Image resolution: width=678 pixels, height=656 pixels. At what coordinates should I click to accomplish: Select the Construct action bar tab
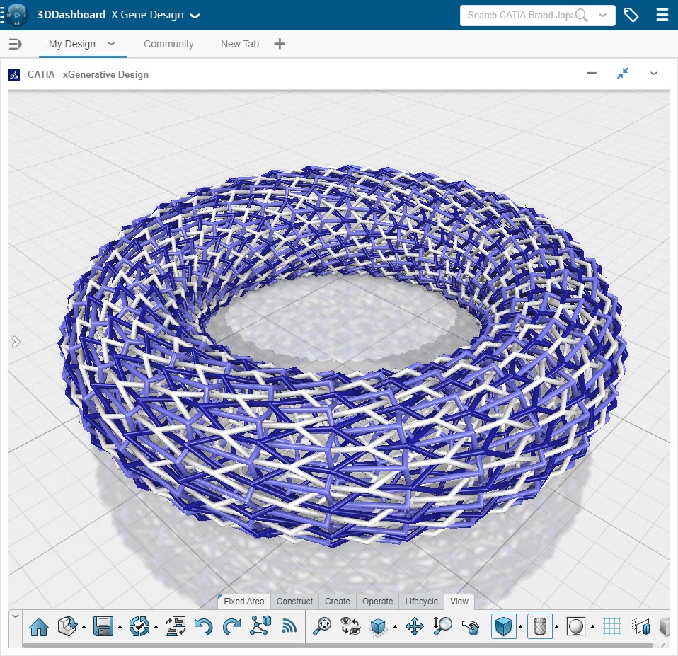294,602
